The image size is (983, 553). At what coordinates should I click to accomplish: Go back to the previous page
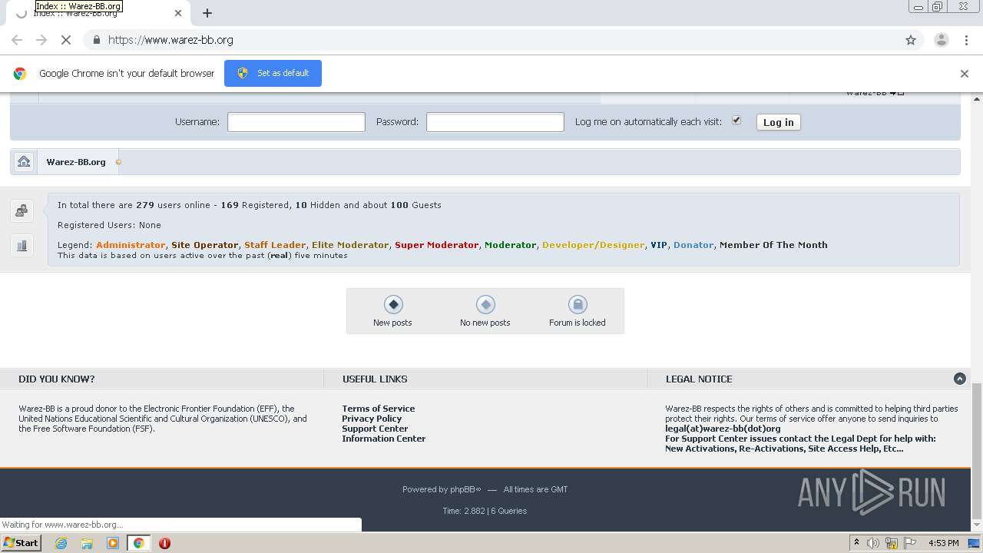17,40
